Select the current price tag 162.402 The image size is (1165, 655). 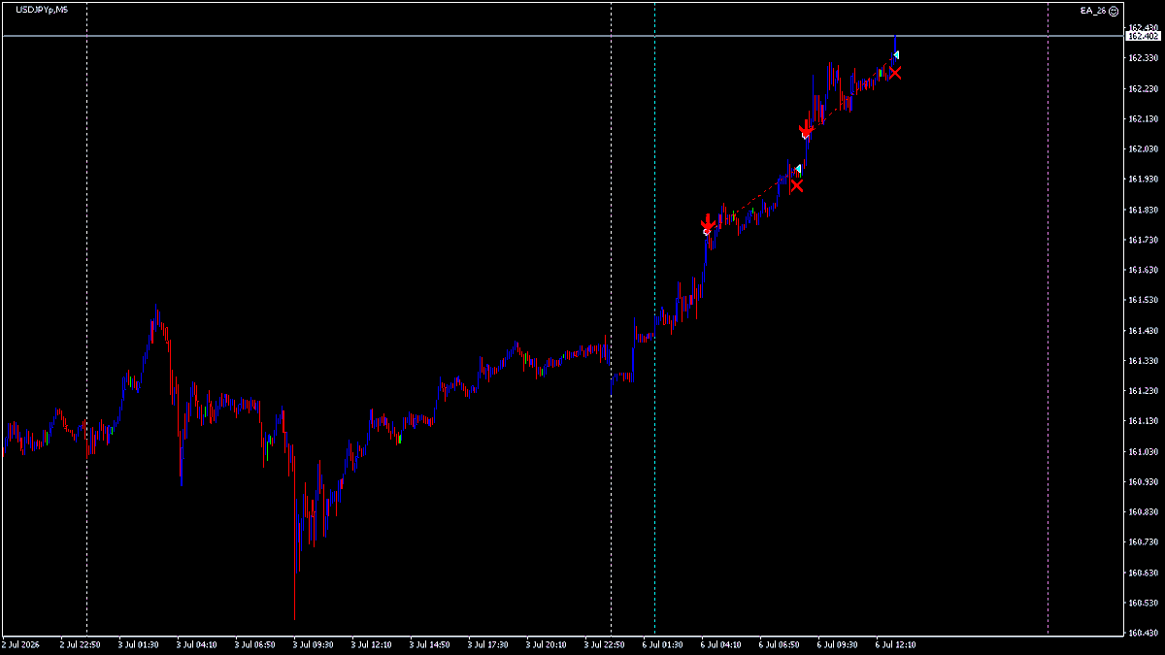point(1143,36)
